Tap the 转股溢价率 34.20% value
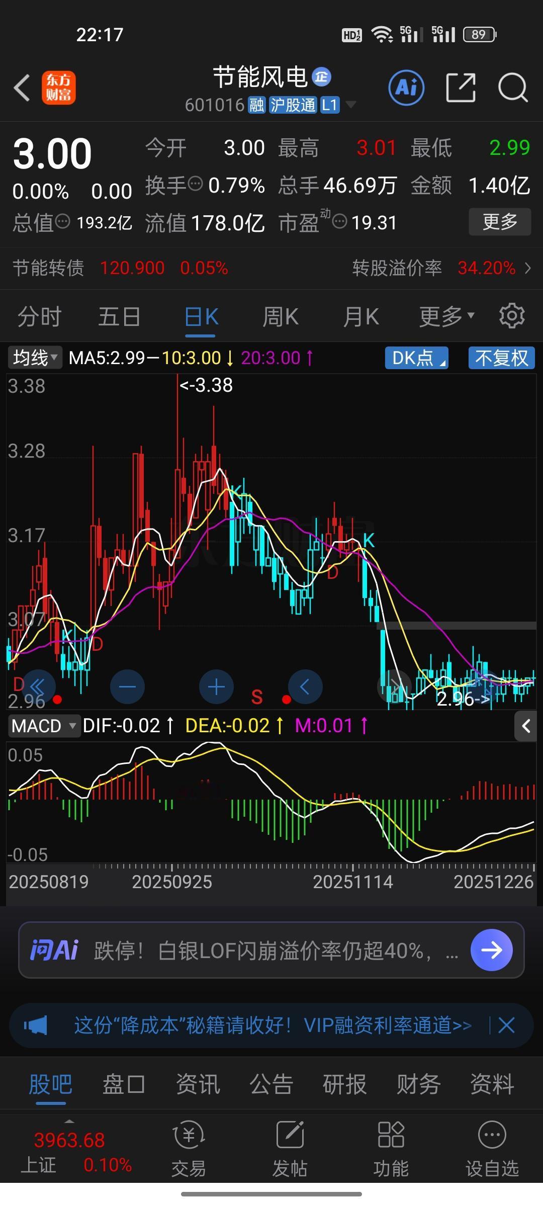 click(x=487, y=268)
